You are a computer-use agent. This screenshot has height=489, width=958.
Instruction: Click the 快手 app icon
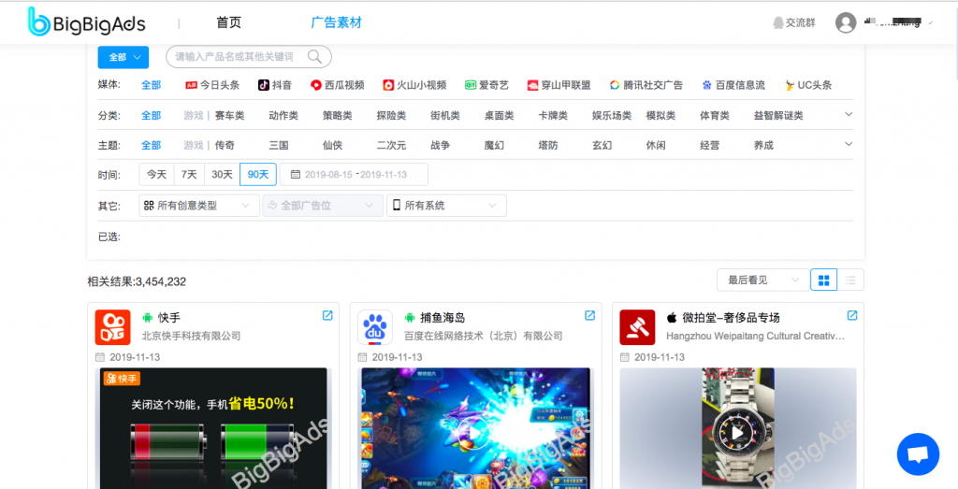pos(112,327)
